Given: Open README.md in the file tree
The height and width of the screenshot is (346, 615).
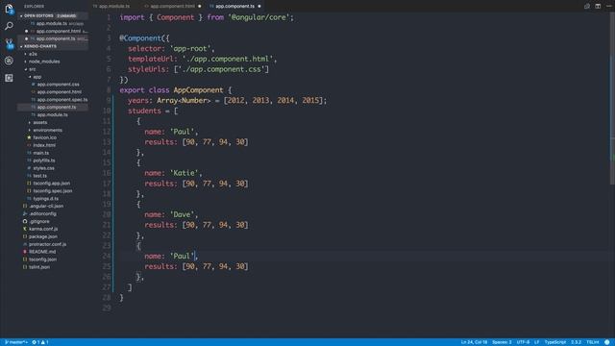Looking at the screenshot, I should coord(42,252).
